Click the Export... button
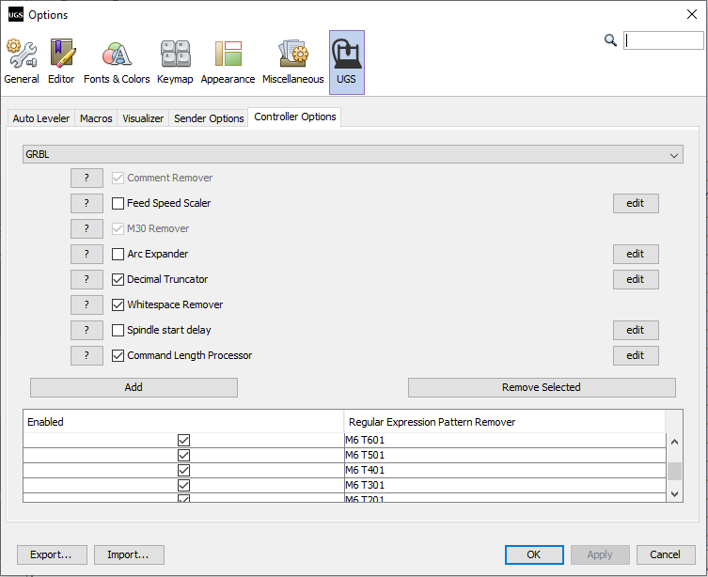This screenshot has height=577, width=708. pyautogui.click(x=52, y=554)
